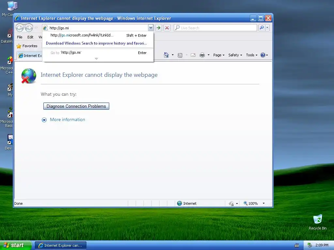This screenshot has width=334, height=250.
Task: Open the Edit menu
Action: (x=30, y=37)
